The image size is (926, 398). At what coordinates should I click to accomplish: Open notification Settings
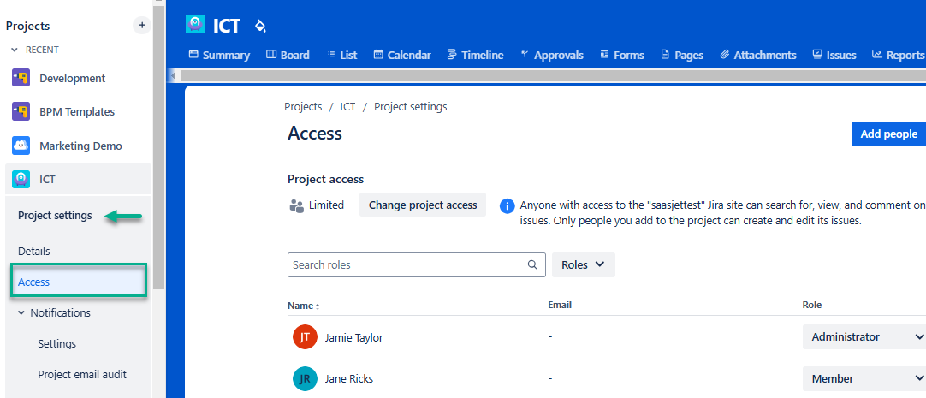[x=56, y=344]
